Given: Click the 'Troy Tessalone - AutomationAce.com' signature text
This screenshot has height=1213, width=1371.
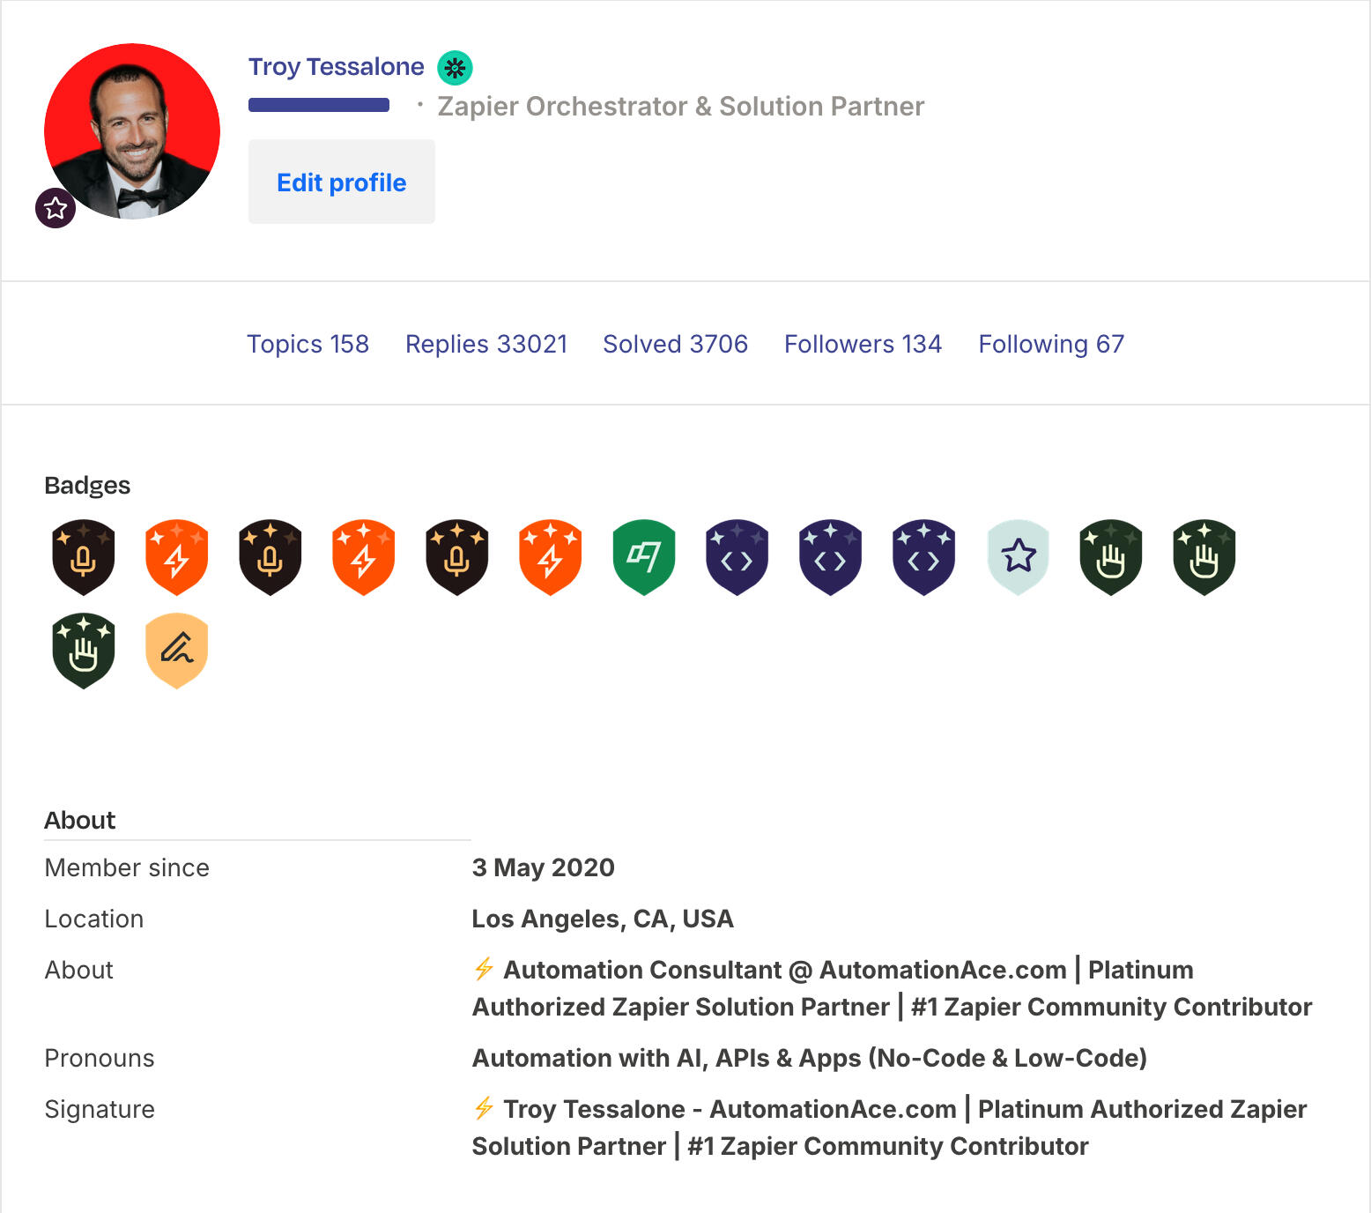Looking at the screenshot, I should (730, 1109).
